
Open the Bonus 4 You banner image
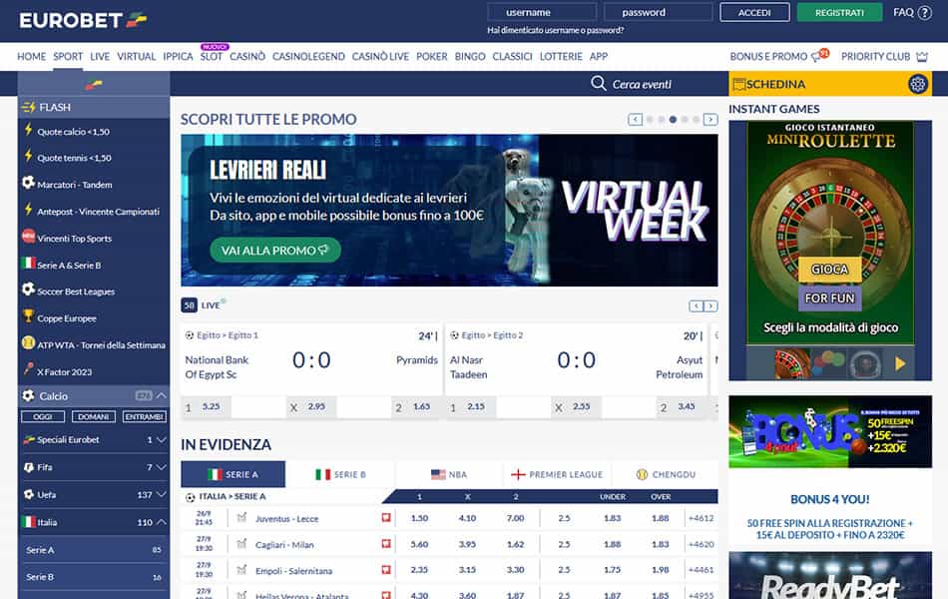[830, 432]
